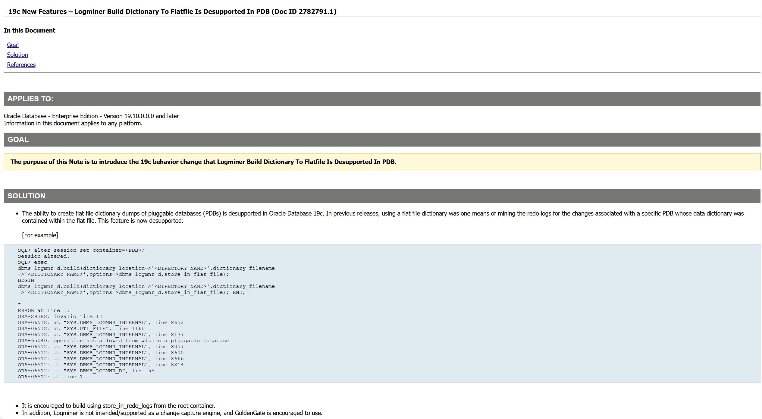Click 'Information in this document applies' line
The width and height of the screenshot is (762, 419).
[73, 123]
